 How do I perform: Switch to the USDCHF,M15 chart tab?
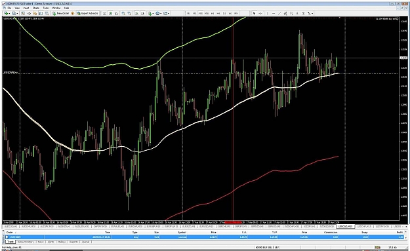tap(363, 227)
